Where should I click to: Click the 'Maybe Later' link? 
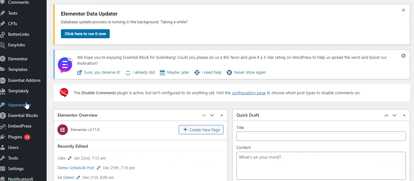point(175,72)
